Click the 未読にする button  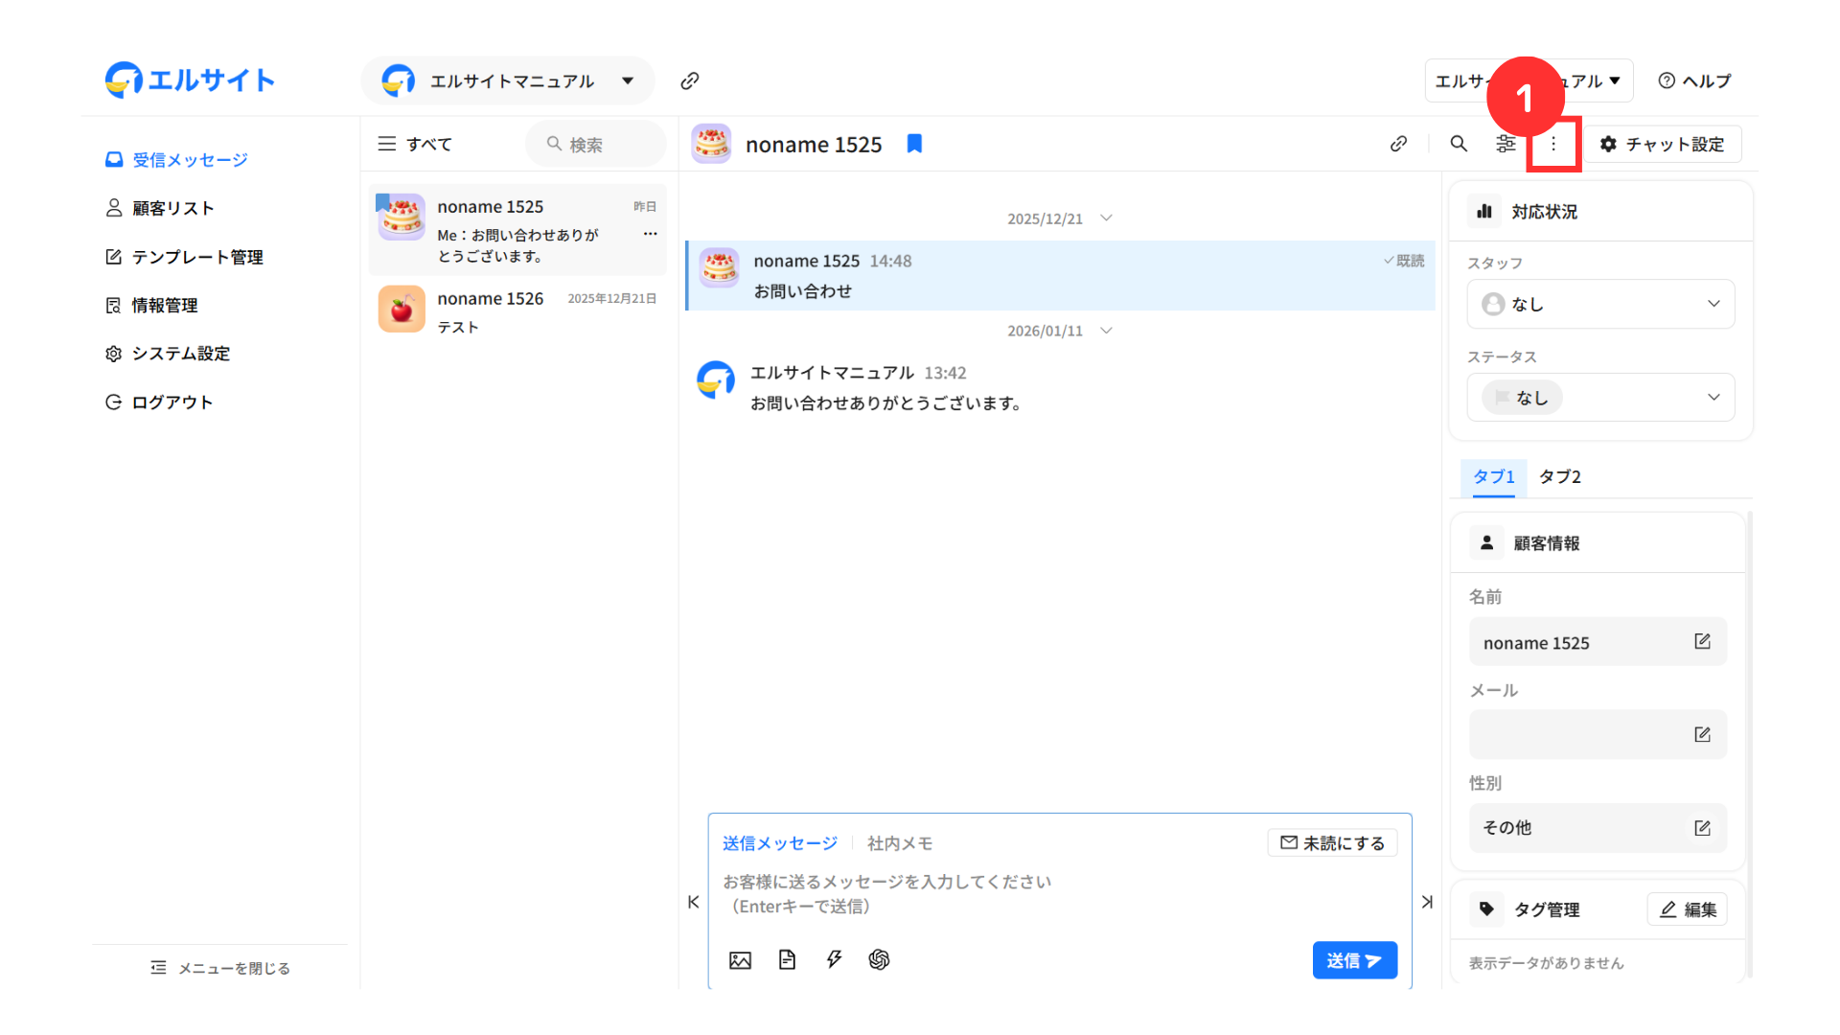tap(1332, 842)
